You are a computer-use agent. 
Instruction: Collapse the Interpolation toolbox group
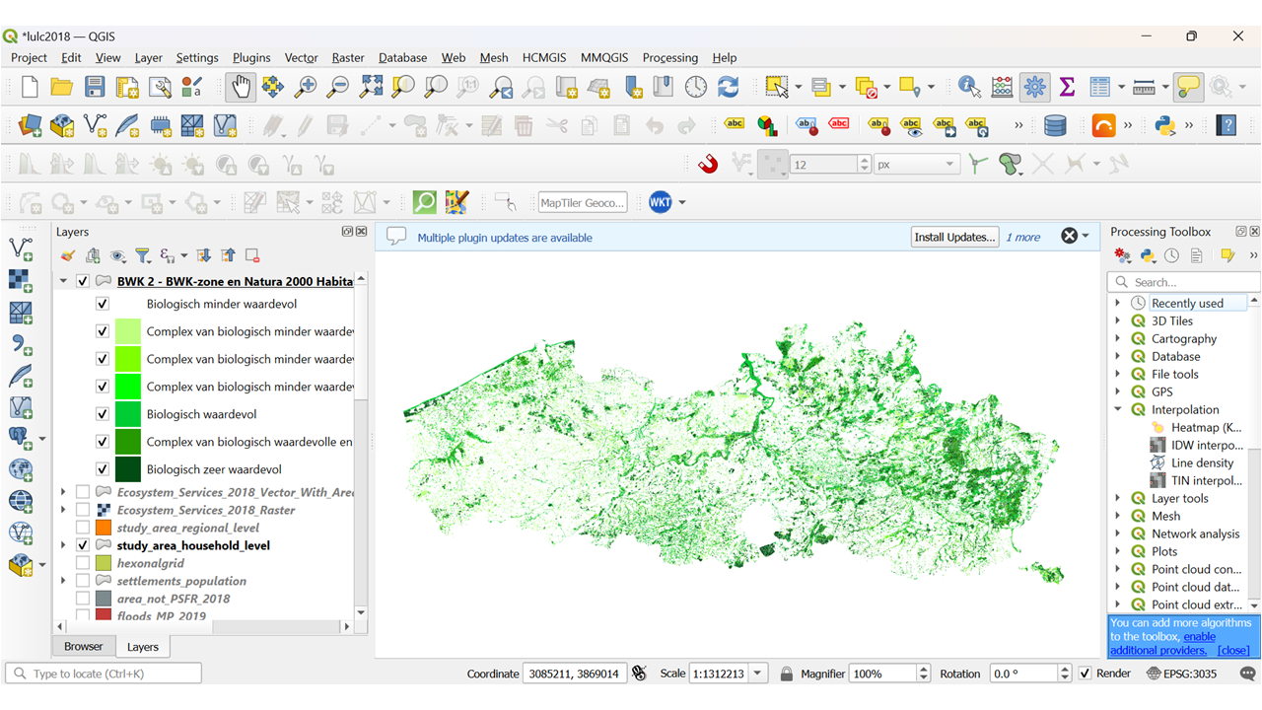tap(1118, 409)
